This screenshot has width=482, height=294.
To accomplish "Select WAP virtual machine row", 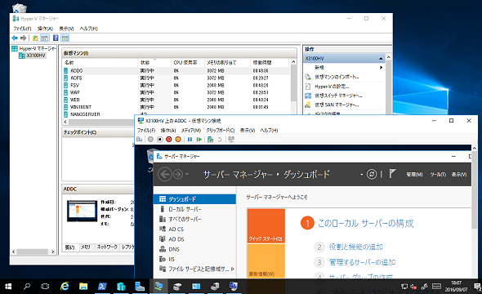I will [x=176, y=92].
